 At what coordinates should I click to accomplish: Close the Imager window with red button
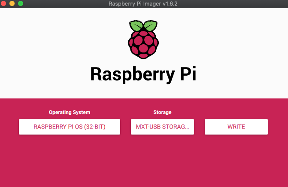tap(3, 3)
